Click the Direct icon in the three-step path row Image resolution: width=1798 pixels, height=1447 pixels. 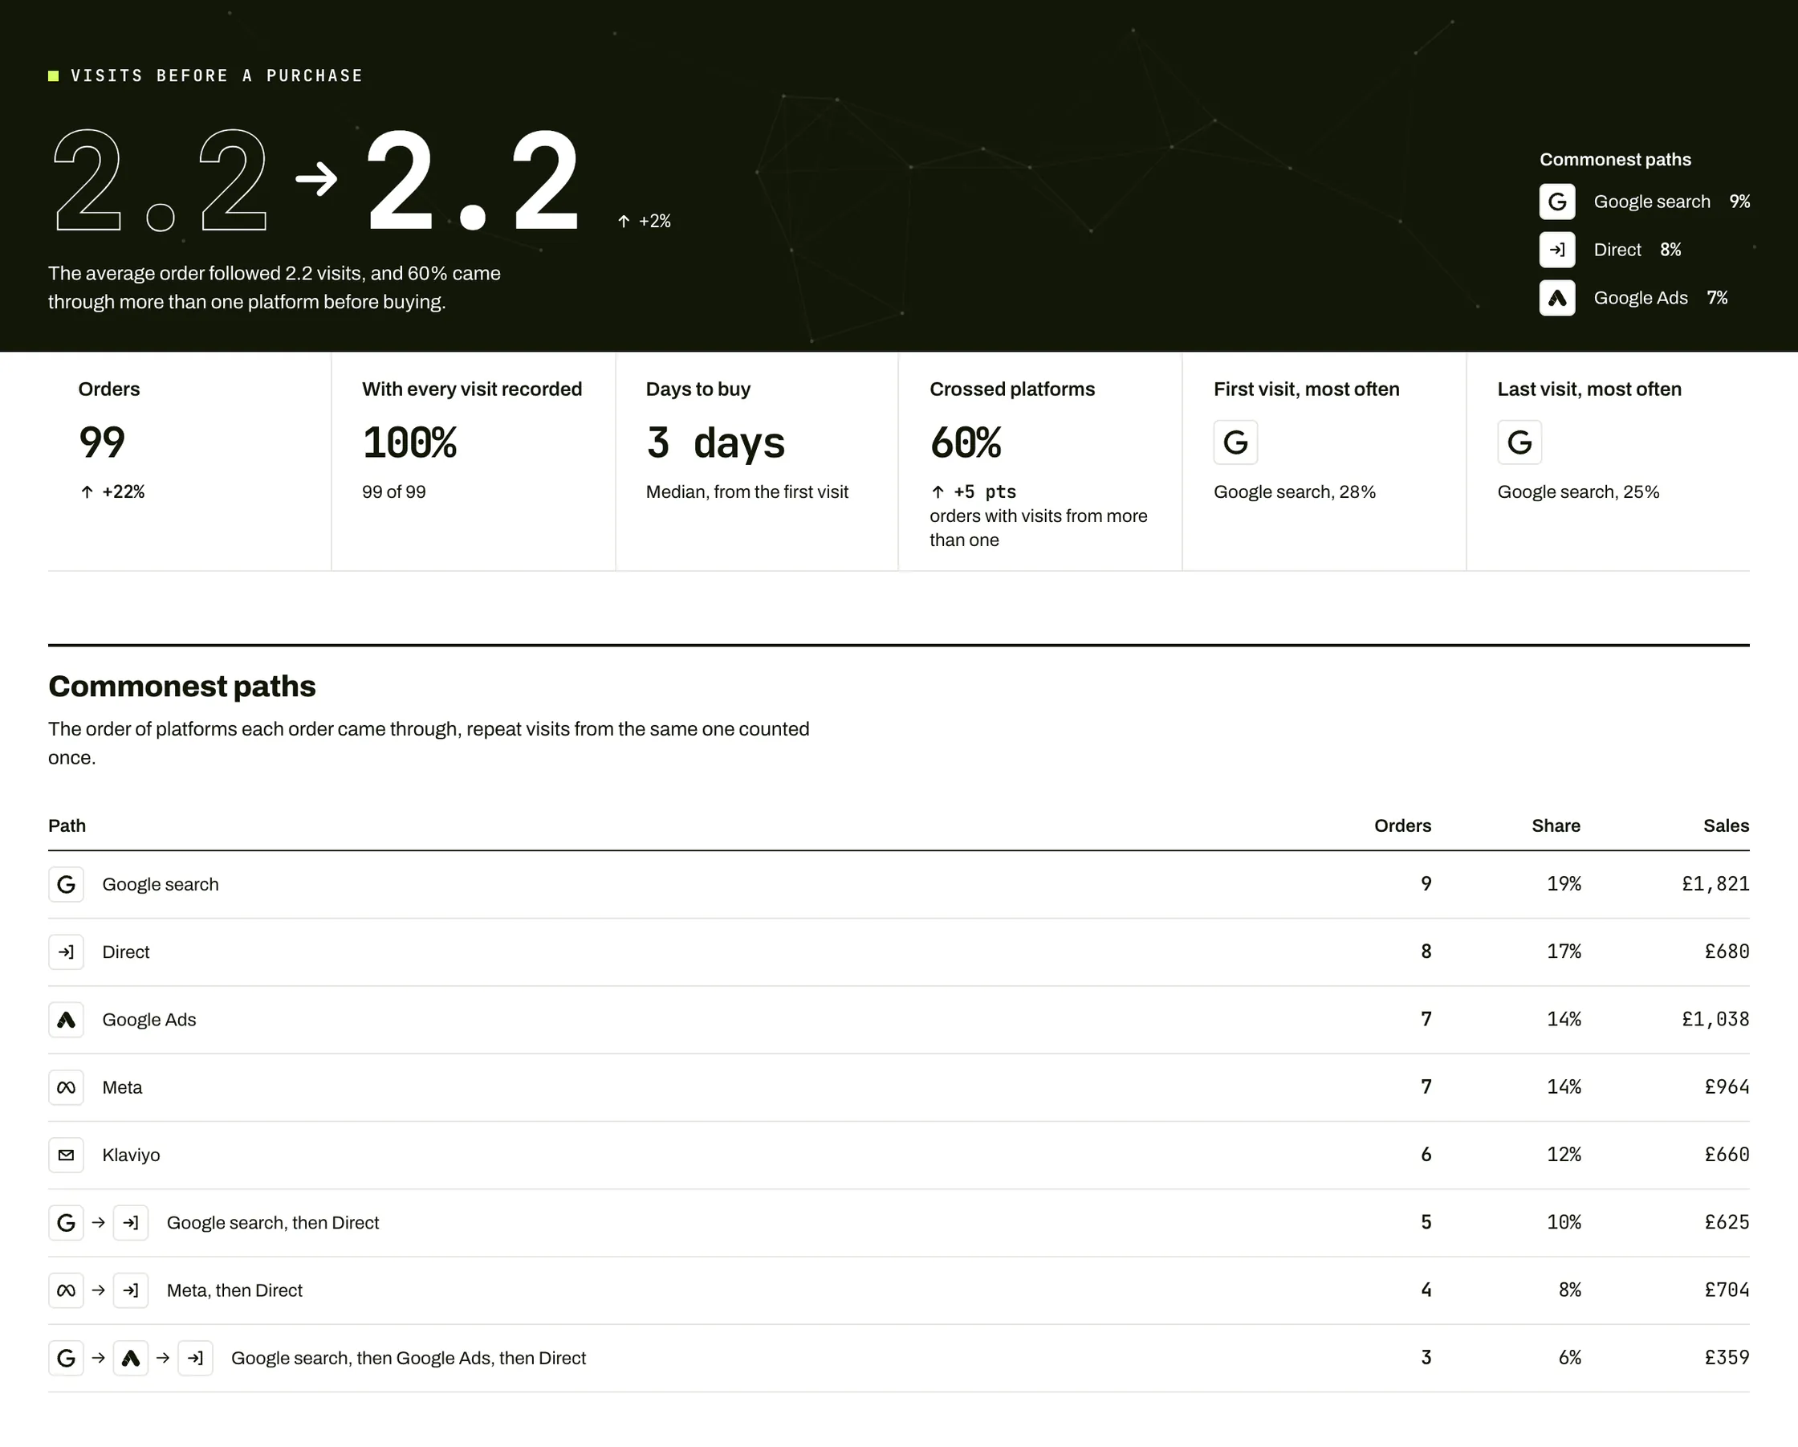click(x=195, y=1358)
